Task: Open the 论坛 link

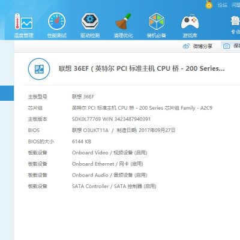Action: (x=223, y=5)
